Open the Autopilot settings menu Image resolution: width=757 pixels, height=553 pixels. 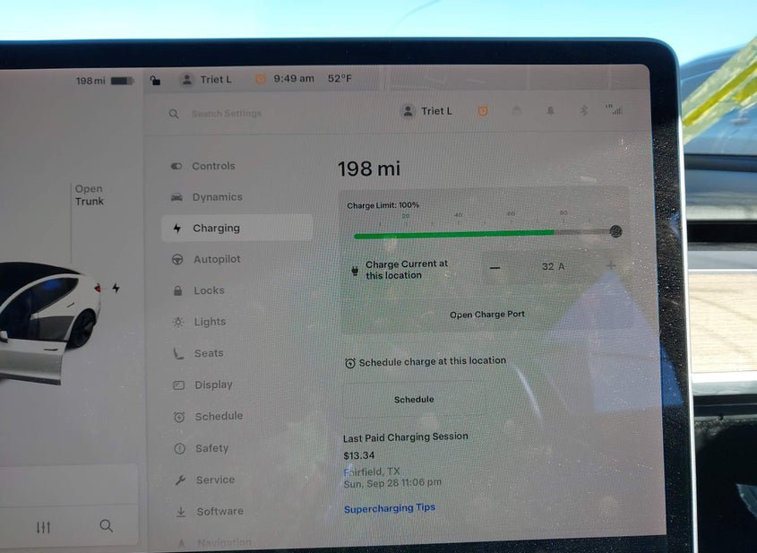click(217, 259)
